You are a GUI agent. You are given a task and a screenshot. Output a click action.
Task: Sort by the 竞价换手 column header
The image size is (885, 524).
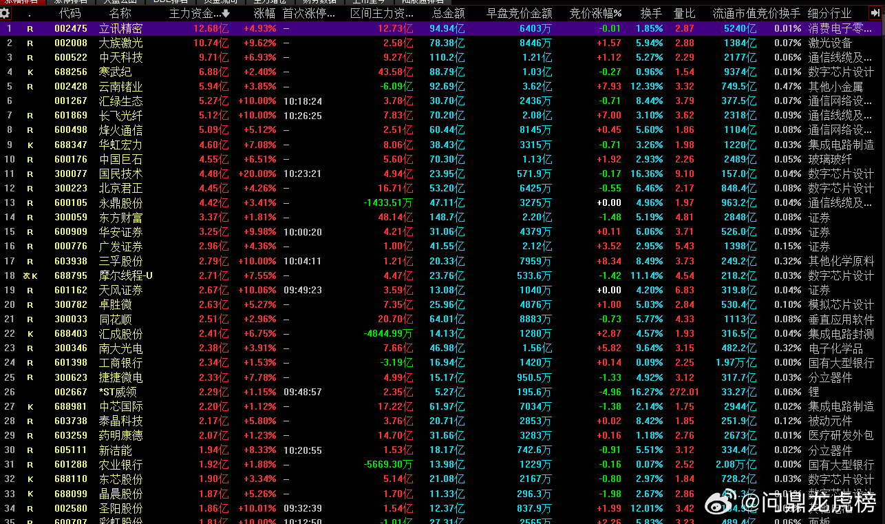pos(779,13)
